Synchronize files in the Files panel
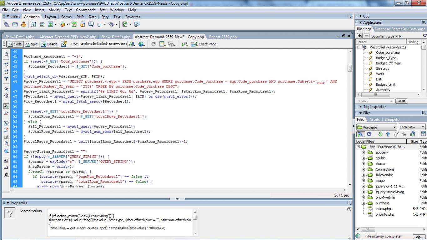Image resolution: width=427 pixels, height=240 pixels. click(413, 134)
